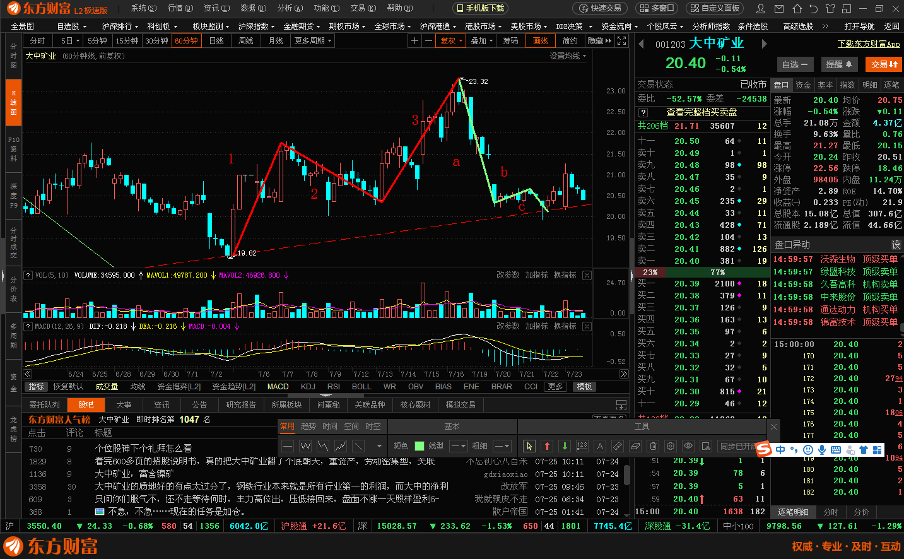Select the downward zigzag wave tool

click(323, 446)
